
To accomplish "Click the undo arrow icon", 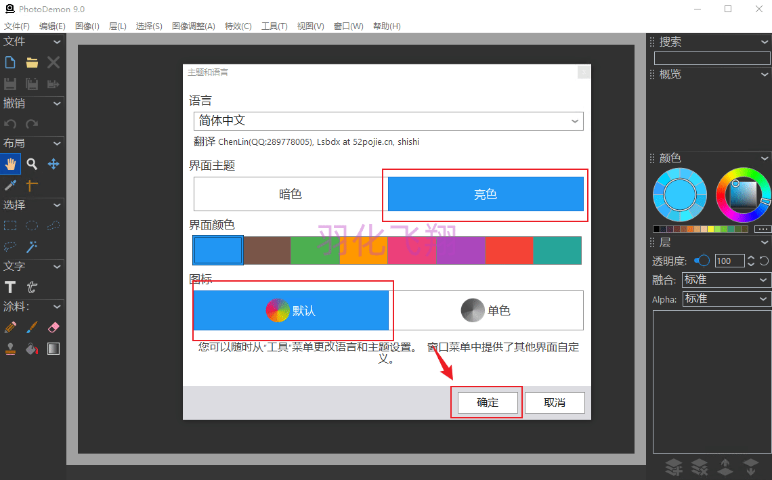I will coord(10,124).
